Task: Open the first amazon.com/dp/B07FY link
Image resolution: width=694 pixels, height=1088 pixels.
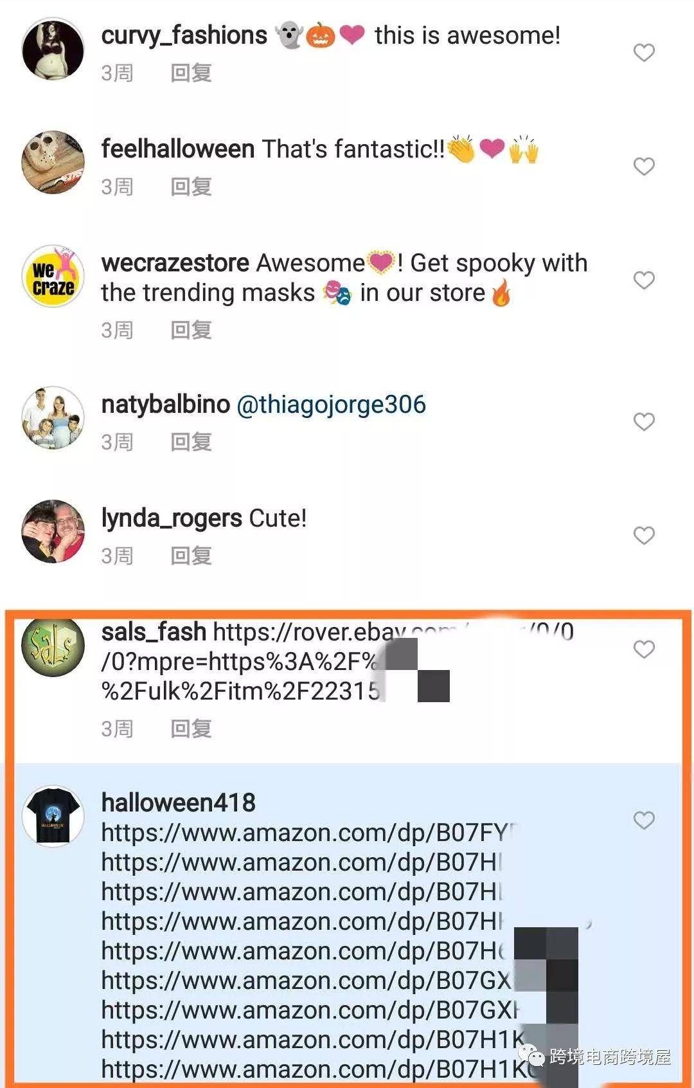Action: pos(308,833)
